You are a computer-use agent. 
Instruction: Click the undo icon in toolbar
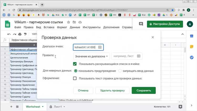9,34
